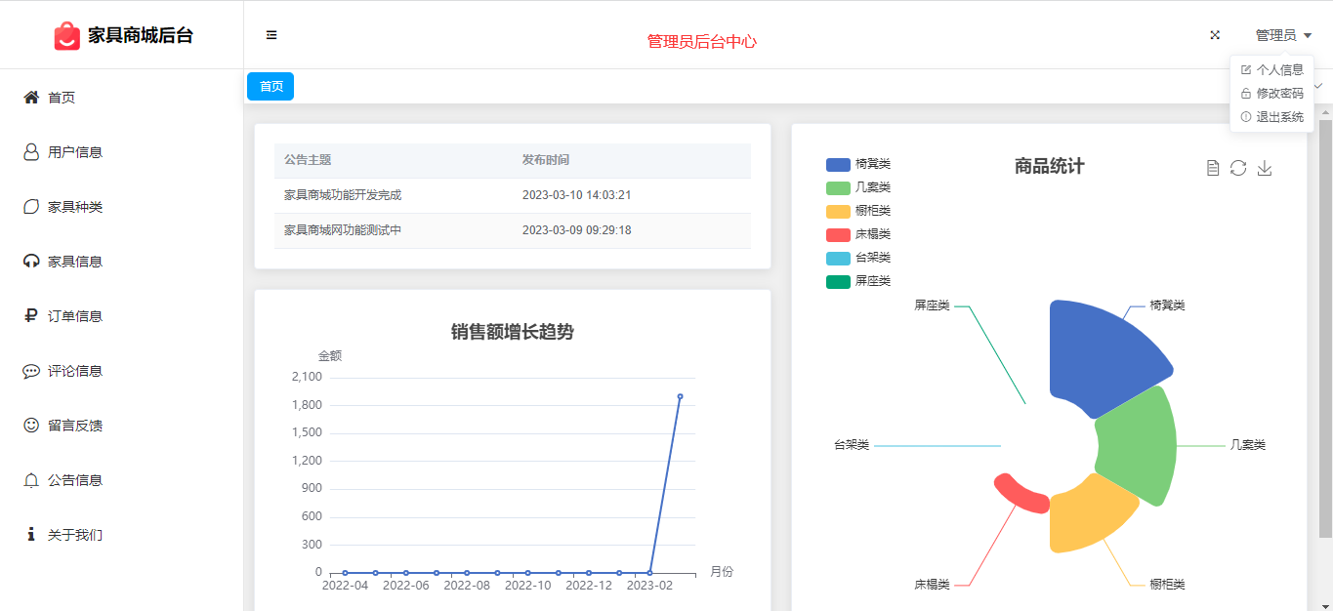Click the home icon beside 首页 in sidebar
The width and height of the screenshot is (1333, 611).
click(x=31, y=98)
